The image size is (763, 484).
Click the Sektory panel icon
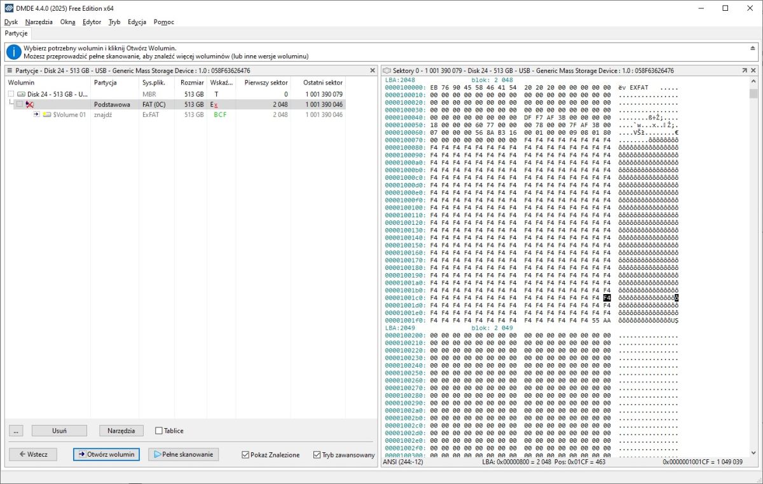[x=387, y=71]
